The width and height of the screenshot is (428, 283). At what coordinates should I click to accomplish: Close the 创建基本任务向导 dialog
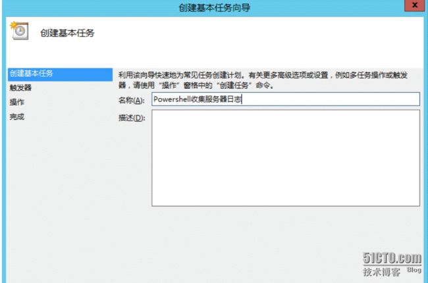414,5
